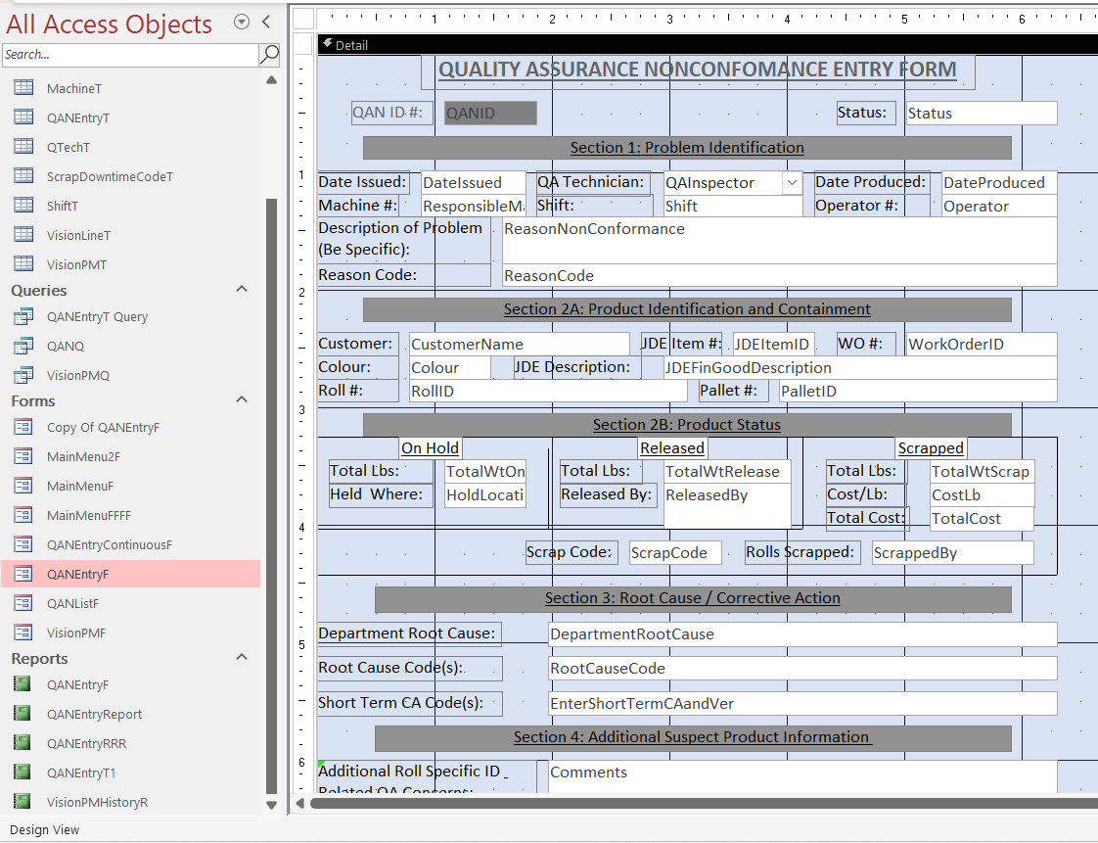The height and width of the screenshot is (843, 1098).
Task: Click the navigation pane scroll down arrow
Action: (272, 805)
